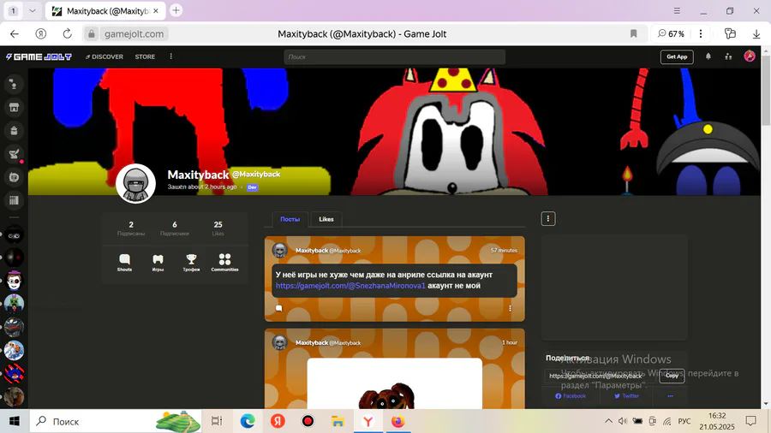Share profile to Twitter
The height and width of the screenshot is (433, 771).
click(626, 396)
